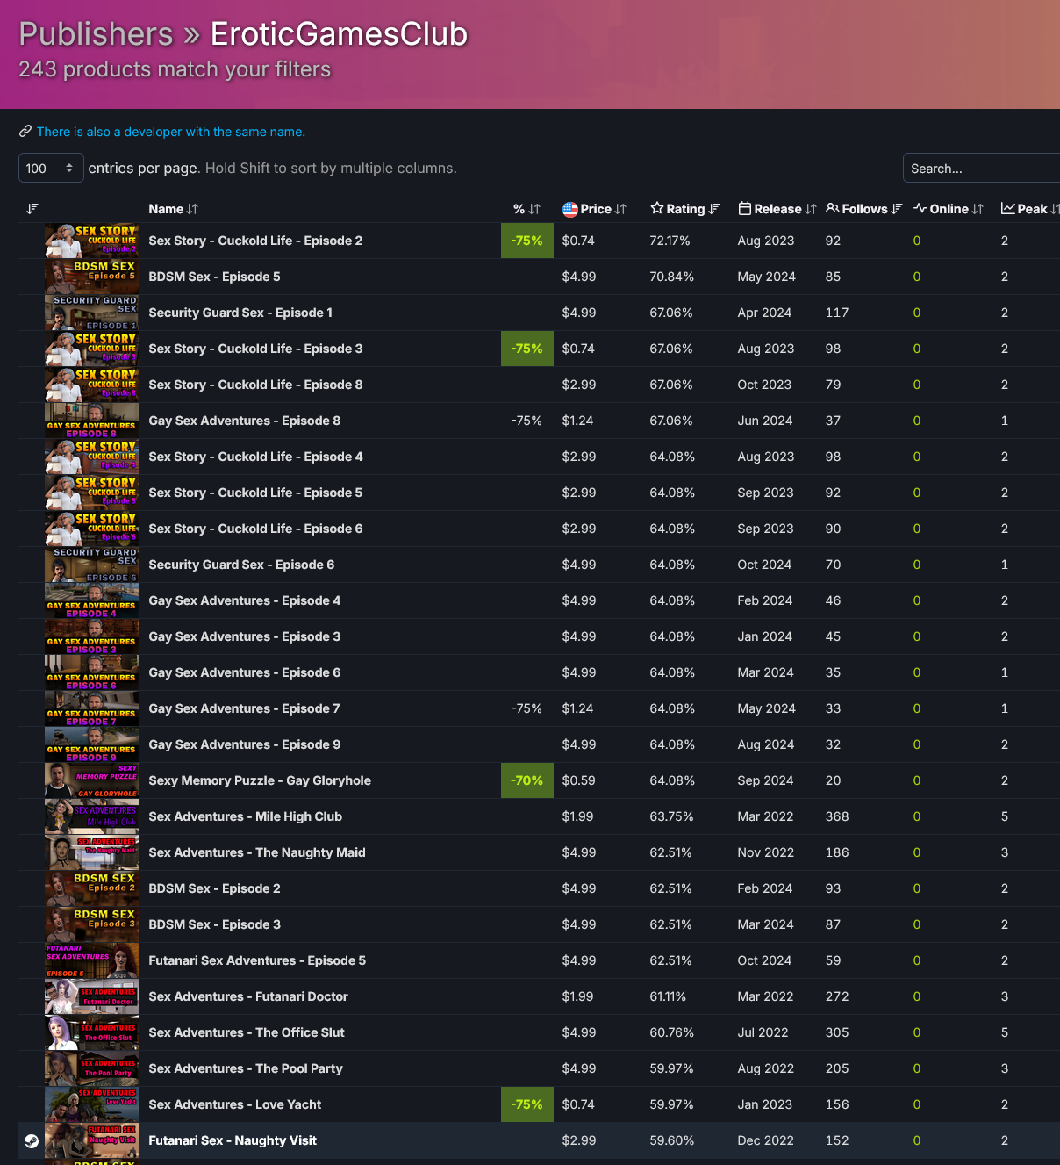
Task: Sort table by Price column
Action: pos(594,209)
